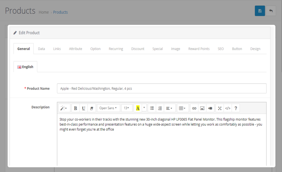The height and width of the screenshot is (172, 282).
Task: Expand the font size 13 dropdown
Action: pyautogui.click(x=127, y=108)
